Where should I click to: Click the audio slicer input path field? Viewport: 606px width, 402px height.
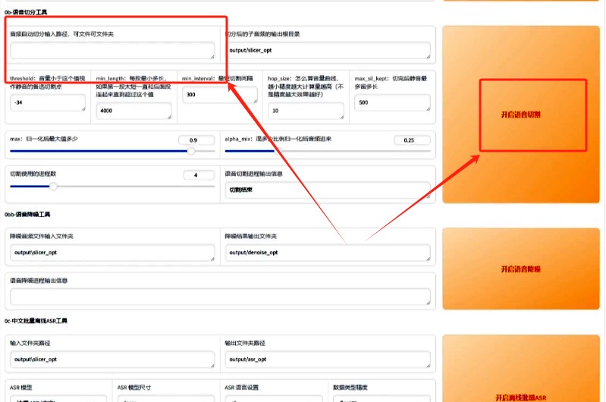[x=112, y=51]
